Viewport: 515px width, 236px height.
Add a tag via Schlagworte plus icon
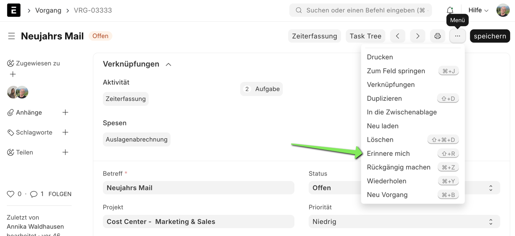(x=65, y=132)
